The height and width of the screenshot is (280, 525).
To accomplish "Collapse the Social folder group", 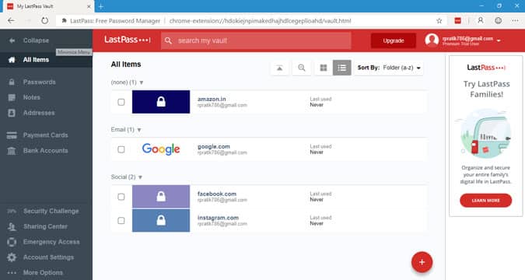I will point(140,177).
